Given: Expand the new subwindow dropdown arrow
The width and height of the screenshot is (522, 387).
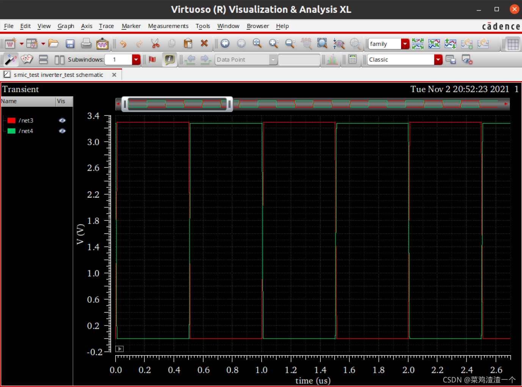Looking at the screenshot, I should [x=43, y=44].
